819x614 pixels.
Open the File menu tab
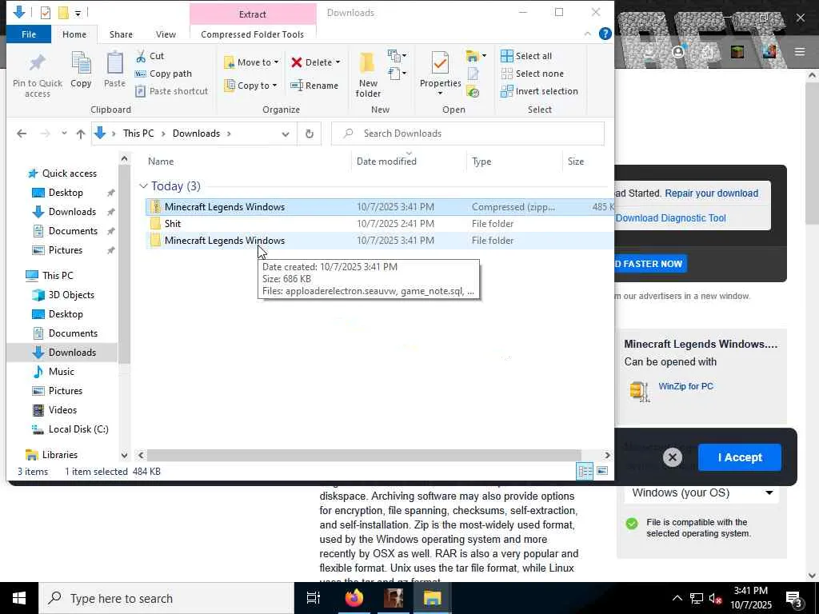coord(29,34)
